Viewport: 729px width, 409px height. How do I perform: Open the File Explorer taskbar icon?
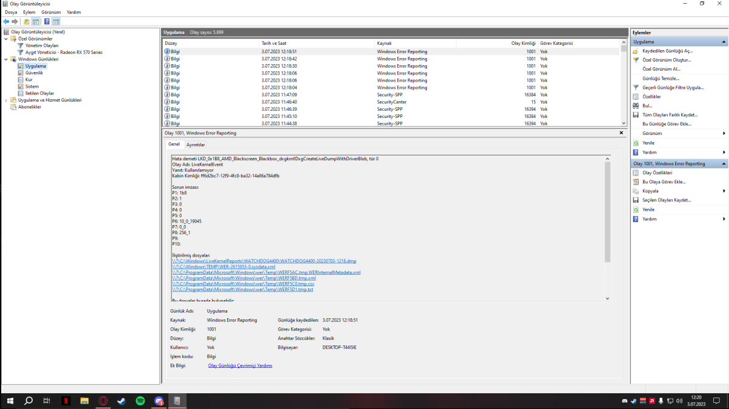[84, 401]
